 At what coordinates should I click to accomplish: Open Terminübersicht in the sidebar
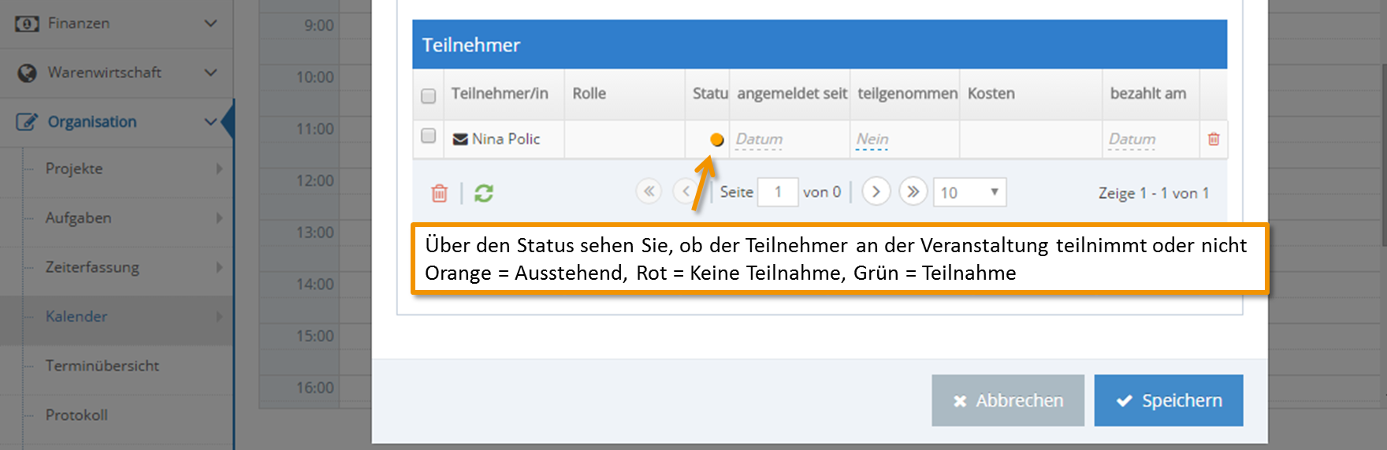pyautogui.click(x=102, y=366)
